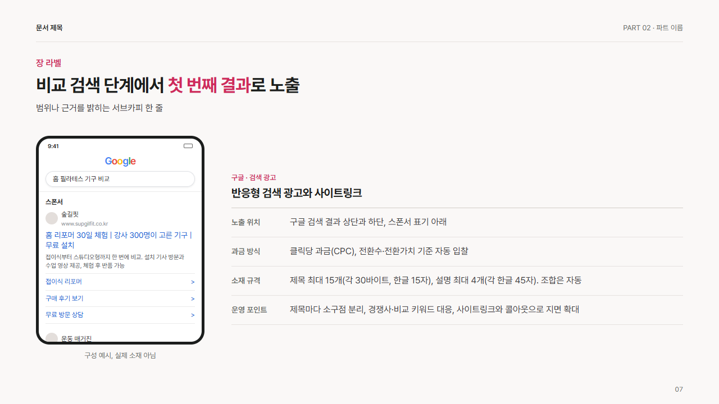Click the chevron next to 무료 방문 상담
The image size is (719, 404).
pos(193,315)
